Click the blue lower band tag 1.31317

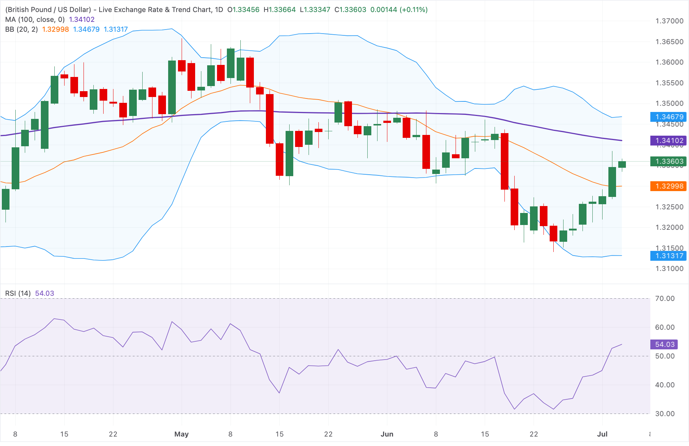[668, 256]
